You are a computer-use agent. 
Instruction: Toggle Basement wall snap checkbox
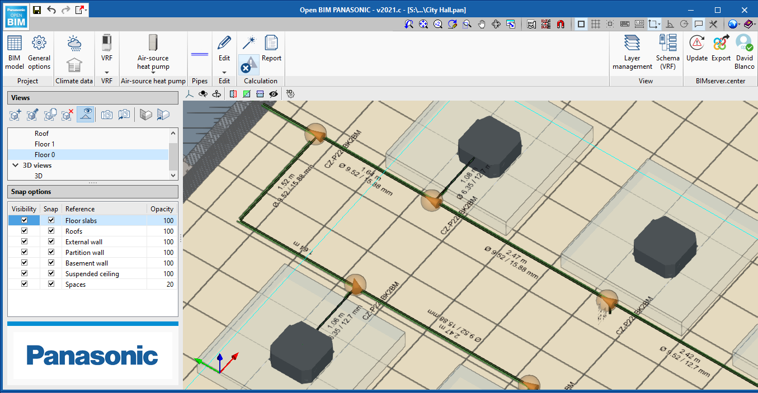51,263
